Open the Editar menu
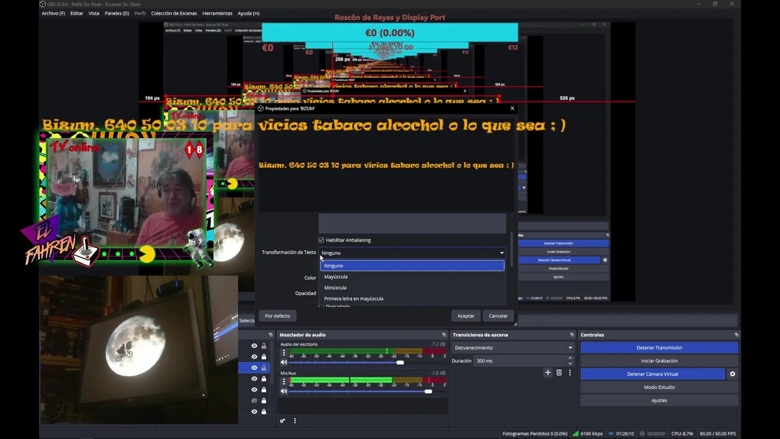The width and height of the screenshot is (780, 439). pyautogui.click(x=77, y=13)
